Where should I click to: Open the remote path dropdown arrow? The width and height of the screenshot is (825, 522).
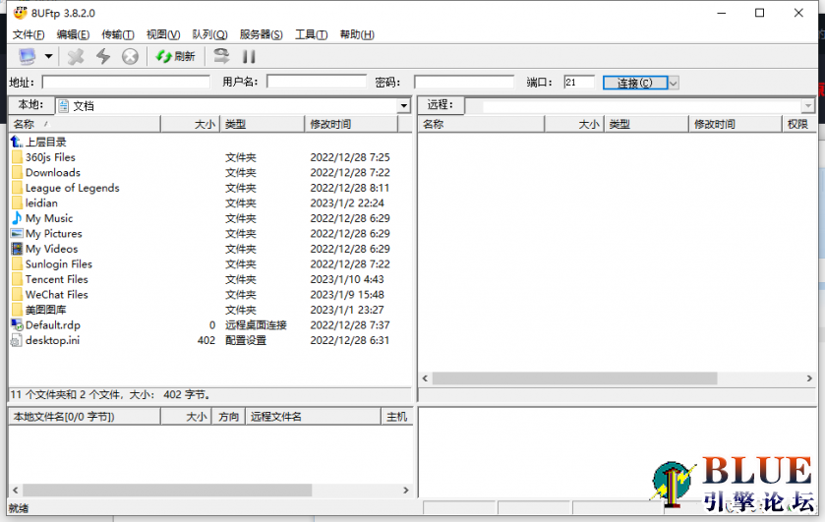[808, 106]
